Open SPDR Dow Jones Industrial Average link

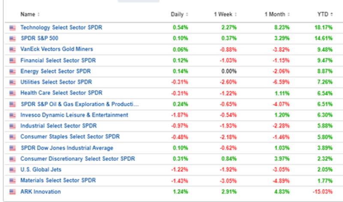67,148
